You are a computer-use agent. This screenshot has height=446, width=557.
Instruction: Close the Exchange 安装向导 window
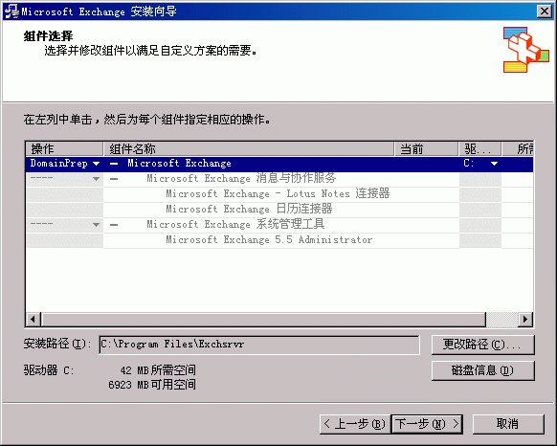[545, 11]
